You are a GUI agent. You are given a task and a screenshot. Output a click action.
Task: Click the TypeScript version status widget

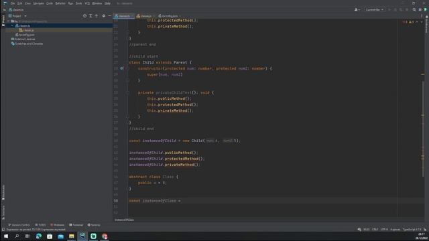[x=412, y=230]
